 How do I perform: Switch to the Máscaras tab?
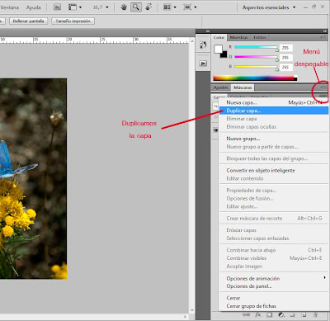point(243,87)
